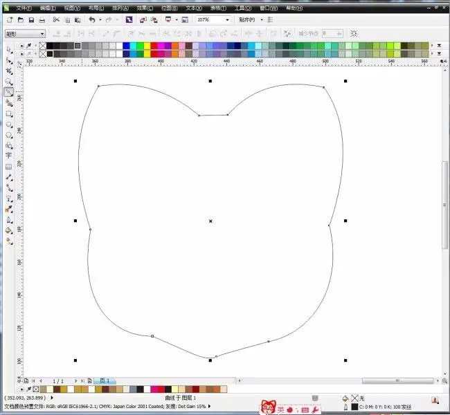Click the horizontal scrollbar at bottom of canvas
450x415 pixels.
277,380
